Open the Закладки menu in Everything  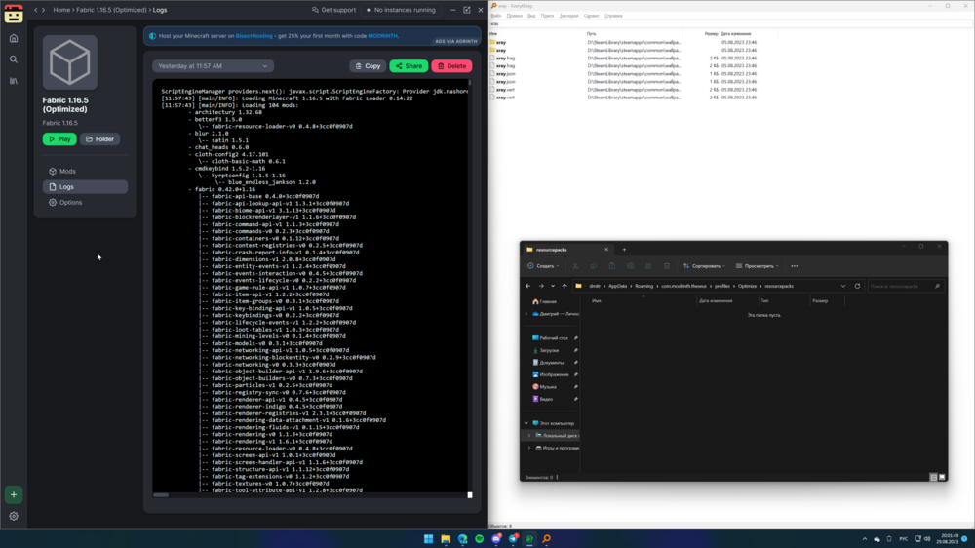[569, 16]
